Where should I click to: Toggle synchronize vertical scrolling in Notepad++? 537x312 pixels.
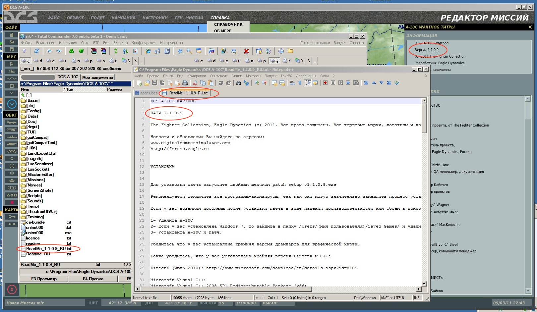274,83
